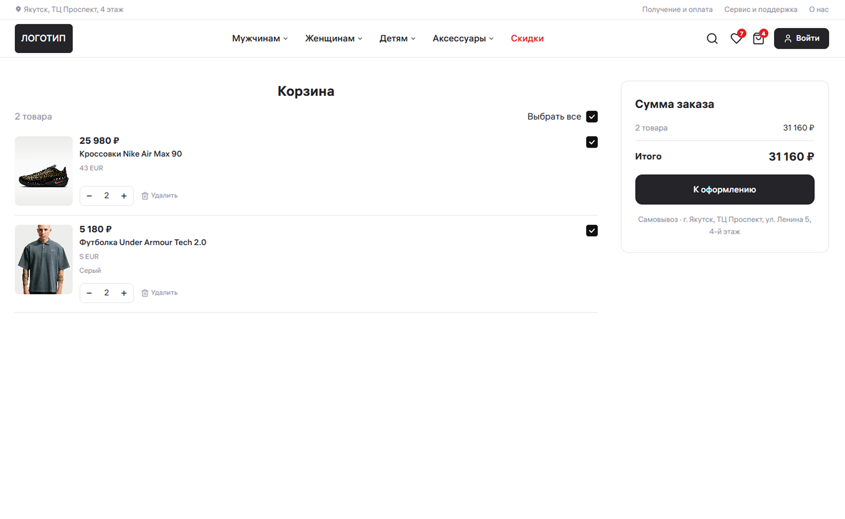Go to Получение и оплата page
This screenshot has width=845, height=519.
[677, 9]
